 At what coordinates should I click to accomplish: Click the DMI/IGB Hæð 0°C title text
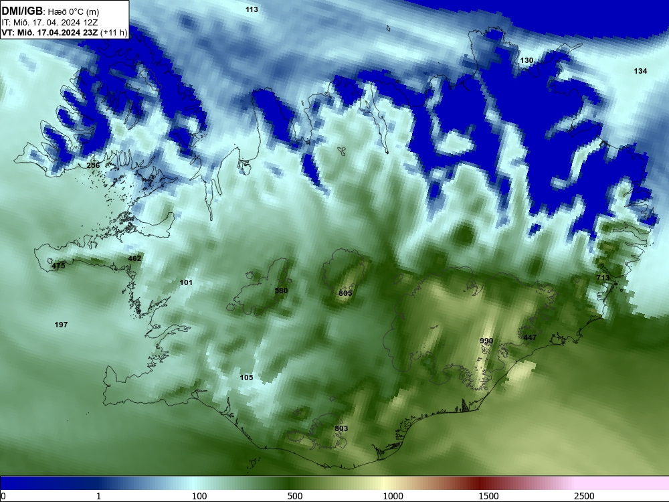50,11
